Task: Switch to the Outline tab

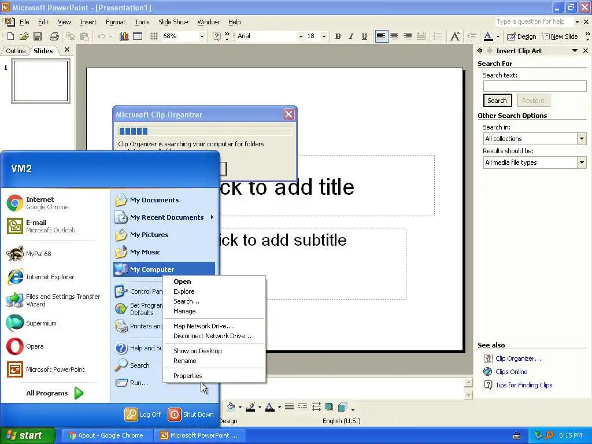Action: (x=16, y=51)
